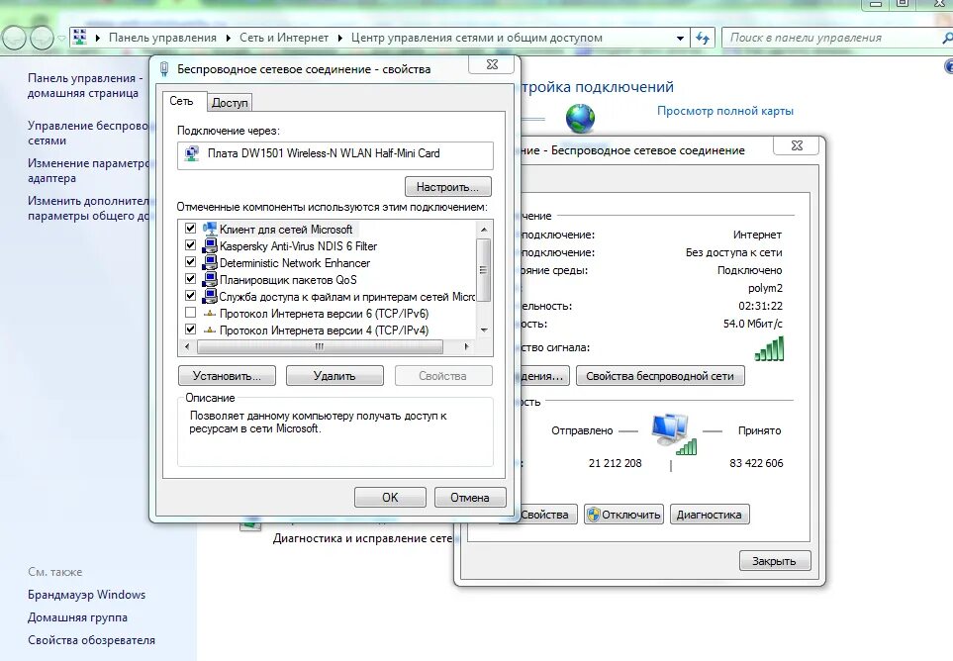Click the shield icon on Отключить button
953x661 pixels.
593,515
